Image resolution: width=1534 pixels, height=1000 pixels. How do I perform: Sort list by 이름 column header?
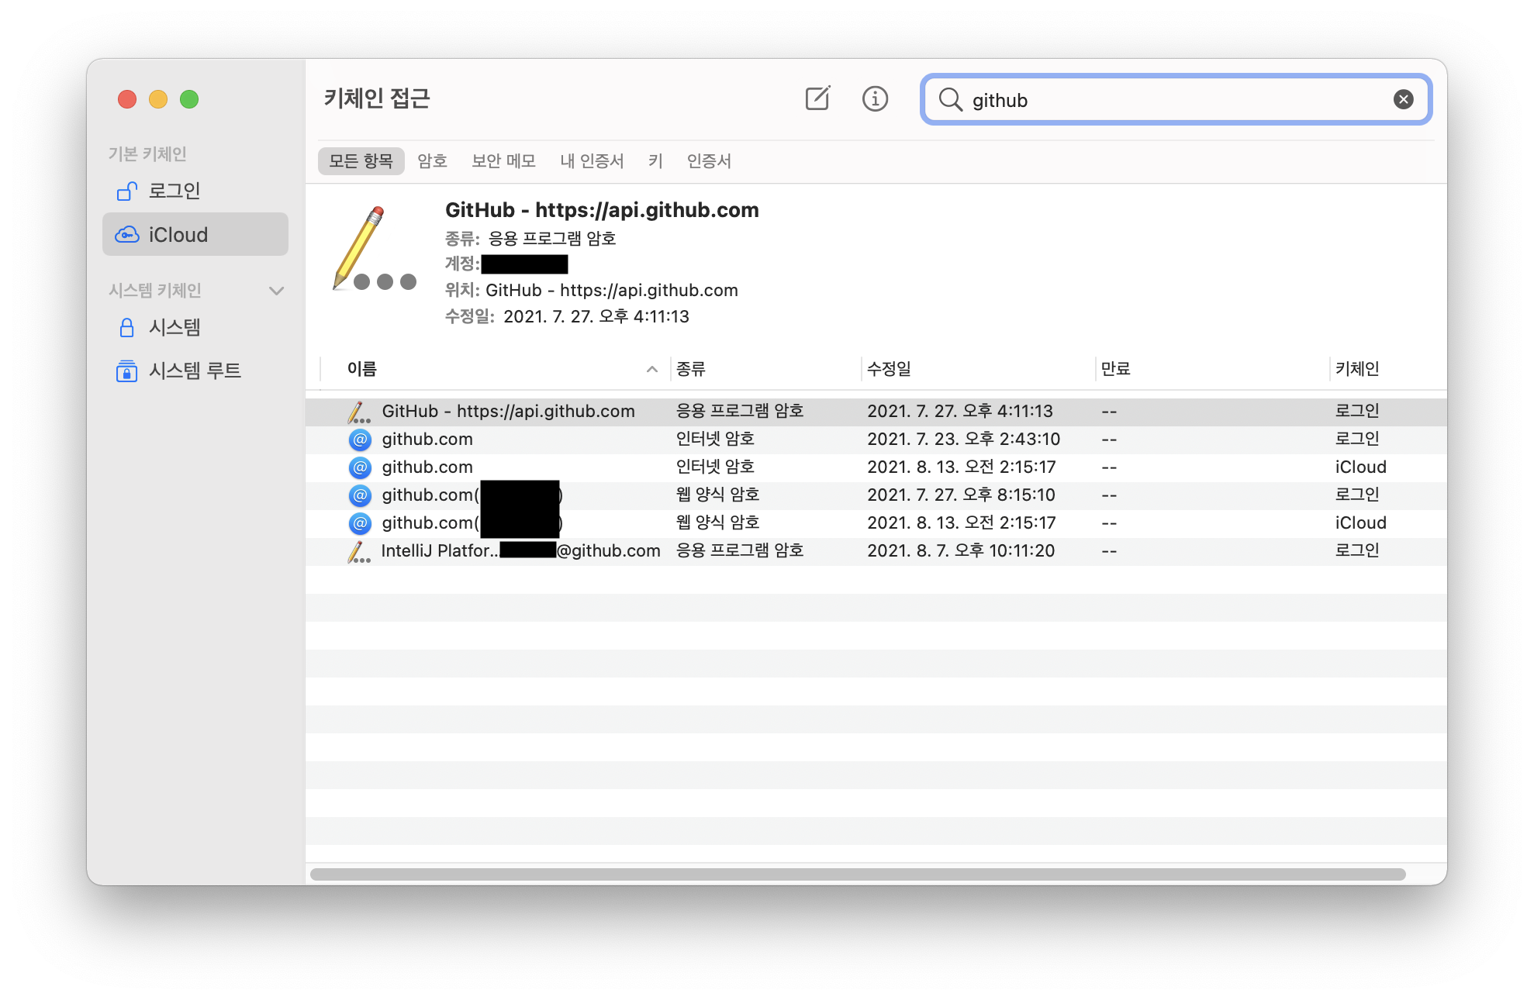coord(362,369)
